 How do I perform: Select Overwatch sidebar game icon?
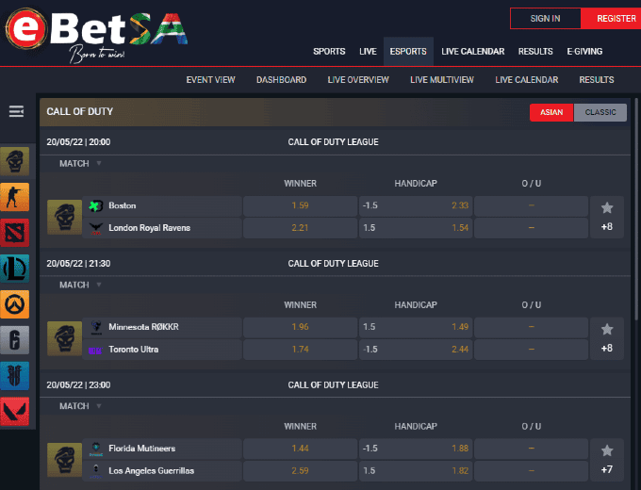tap(15, 304)
